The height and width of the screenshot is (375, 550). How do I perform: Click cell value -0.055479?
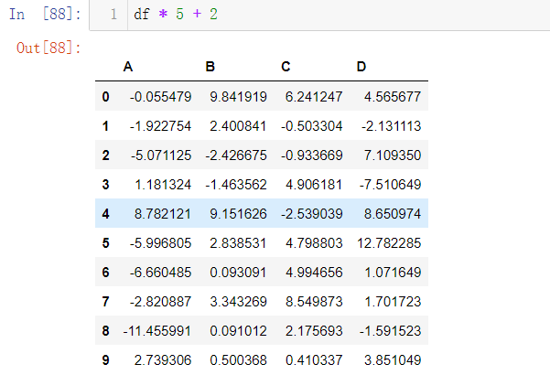point(161,97)
